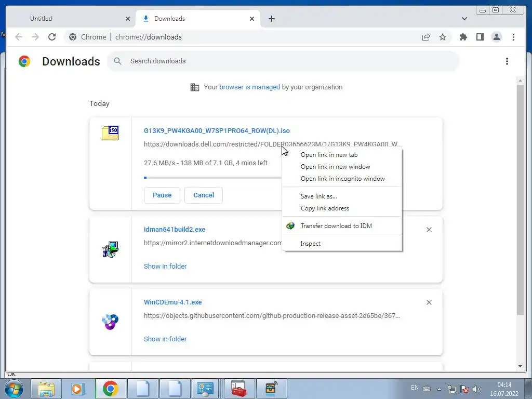Select Copy link address
Screen dimensions: 532x399
(342, 208)
